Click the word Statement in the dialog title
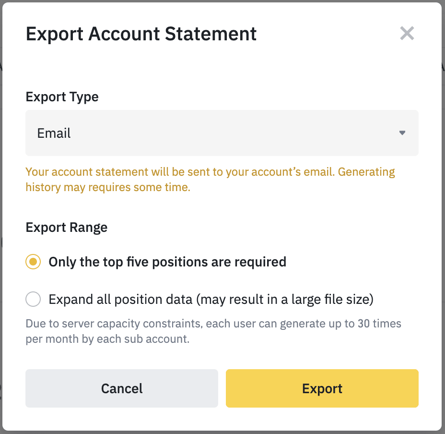This screenshot has height=434, width=445. click(x=211, y=34)
